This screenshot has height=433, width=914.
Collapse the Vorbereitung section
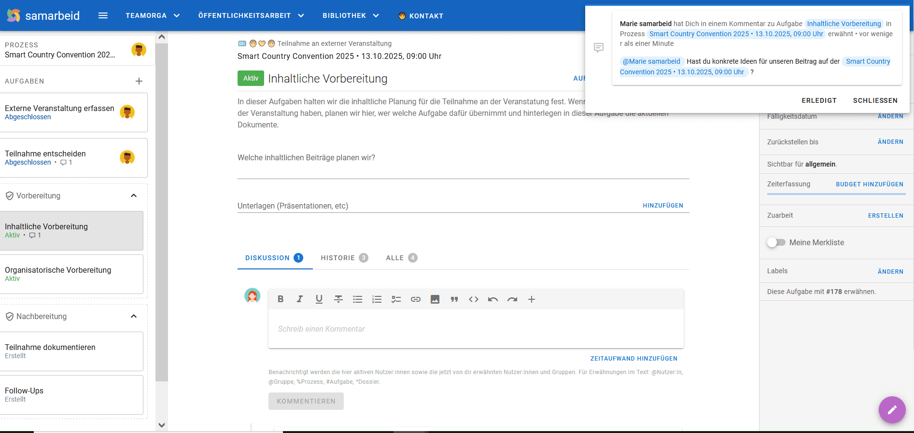tap(134, 196)
